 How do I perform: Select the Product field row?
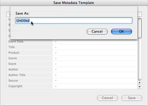72,53
